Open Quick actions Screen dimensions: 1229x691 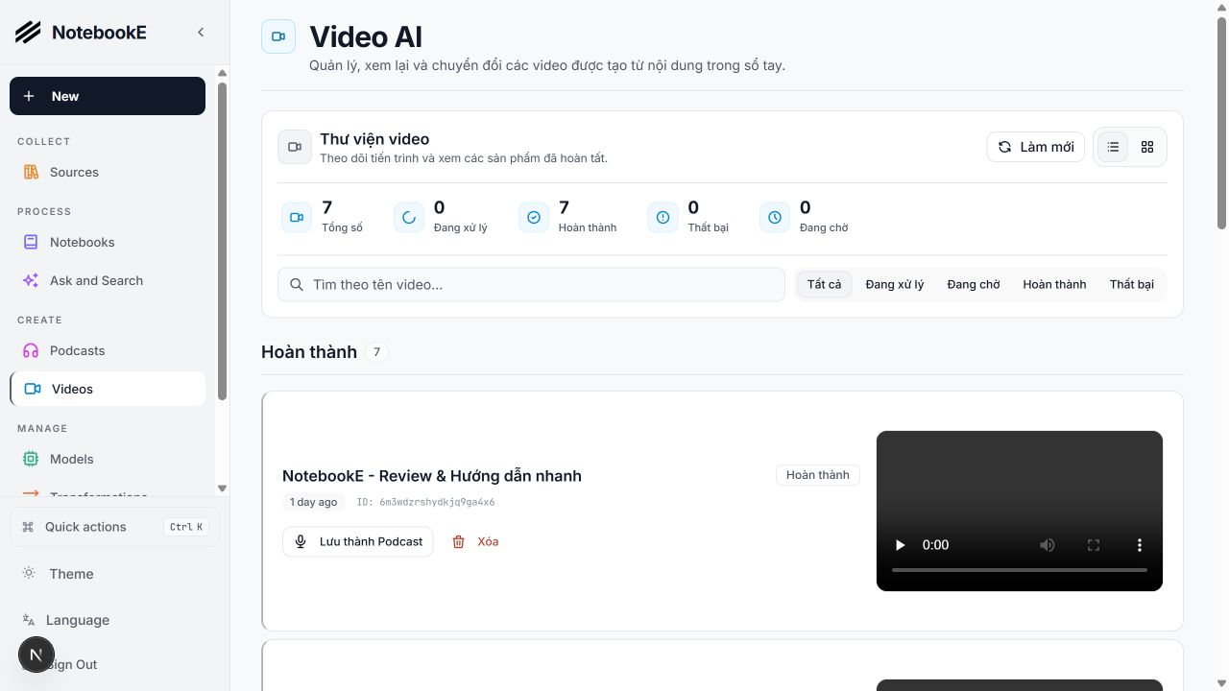[x=114, y=527]
